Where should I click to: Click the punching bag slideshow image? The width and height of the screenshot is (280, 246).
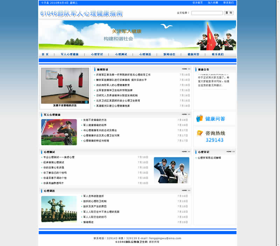[65, 85]
